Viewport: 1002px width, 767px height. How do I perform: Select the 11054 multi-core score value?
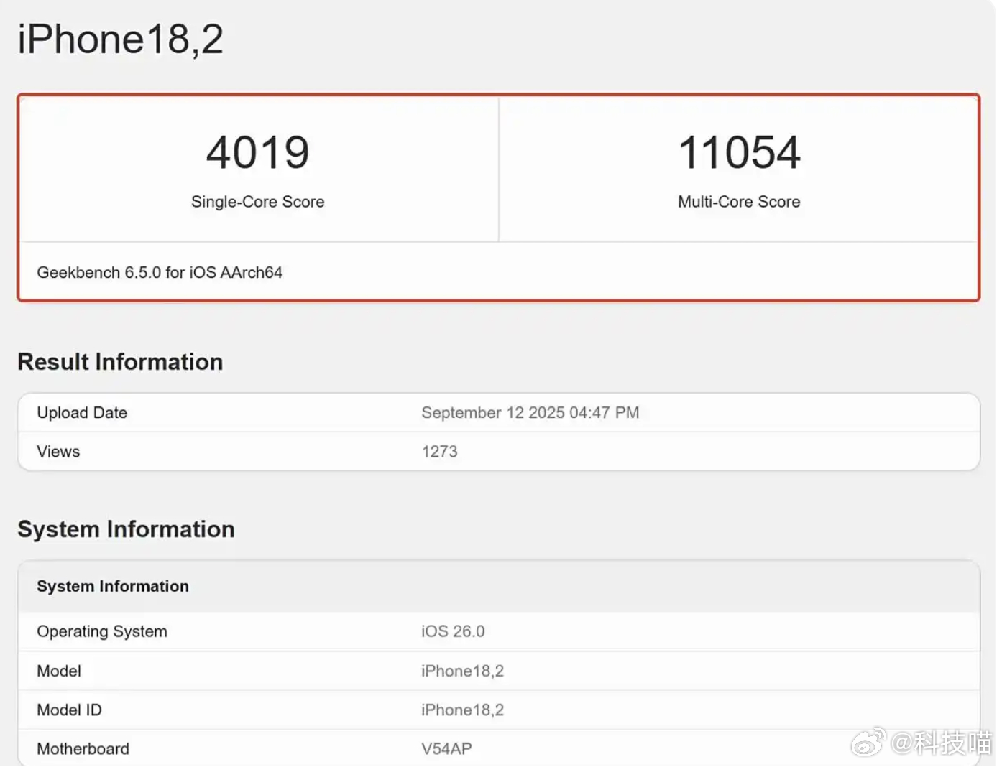click(x=739, y=152)
